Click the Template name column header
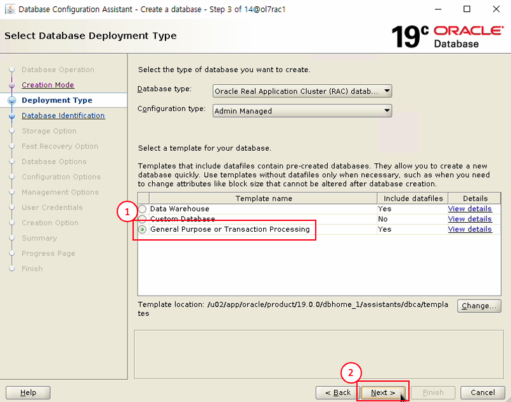Image resolution: width=511 pixels, height=402 pixels. (263, 198)
